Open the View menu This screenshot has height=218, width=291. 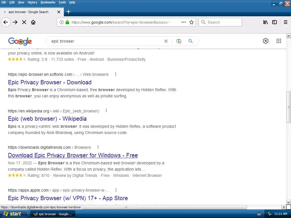(21, 2)
